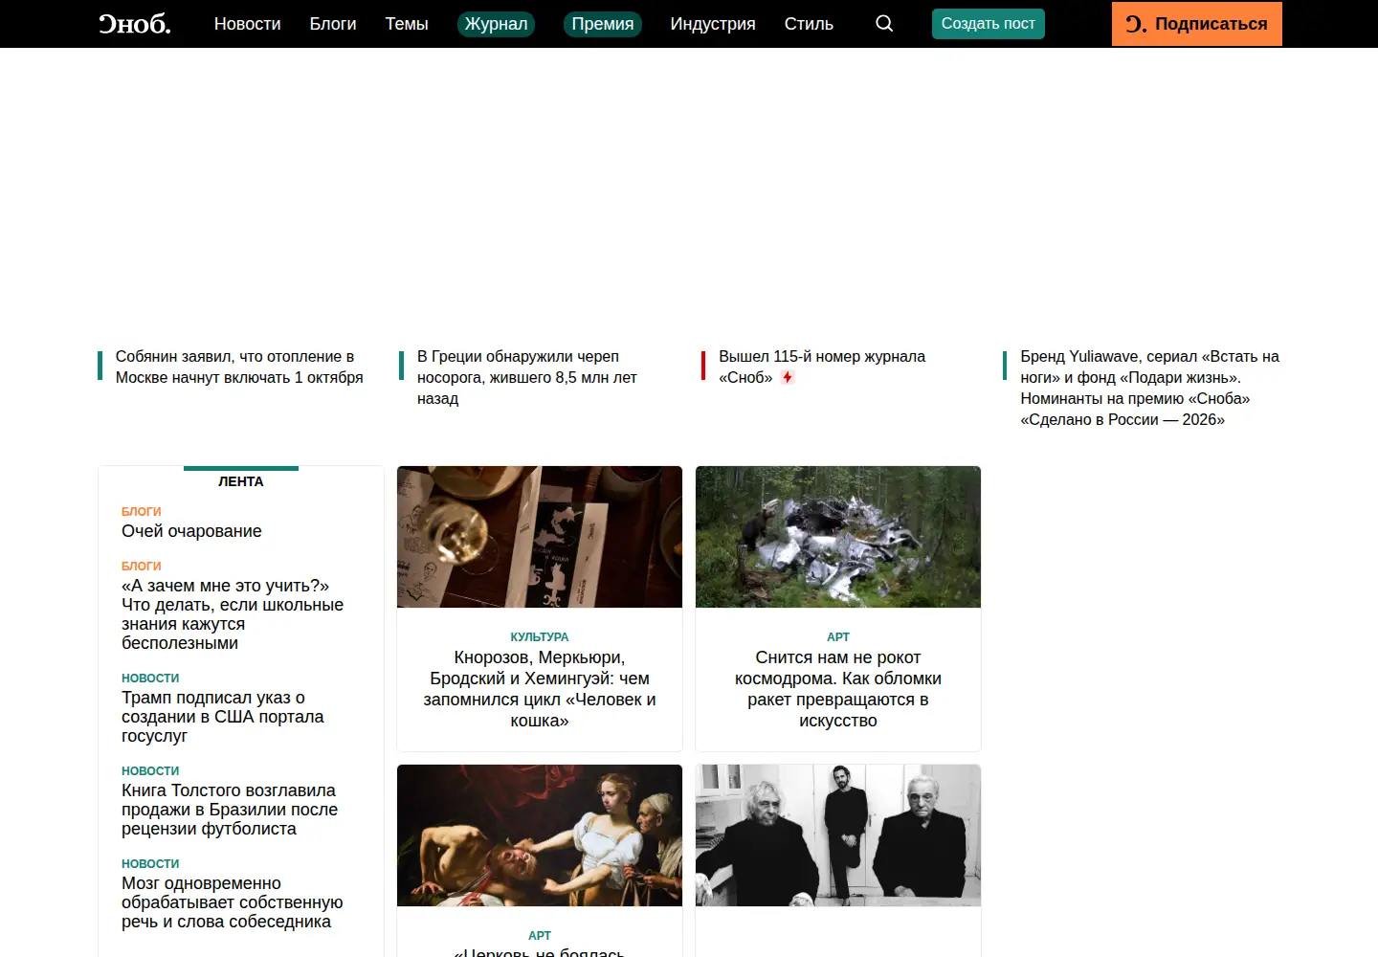1378x957 pixels.
Task: Click Арт label under Judith painting
Action: tap(540, 936)
